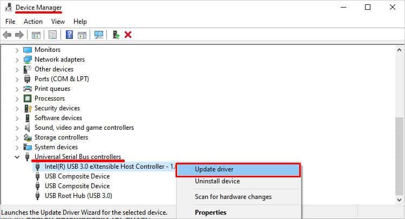Click the Security devices key icon

(x=28, y=108)
